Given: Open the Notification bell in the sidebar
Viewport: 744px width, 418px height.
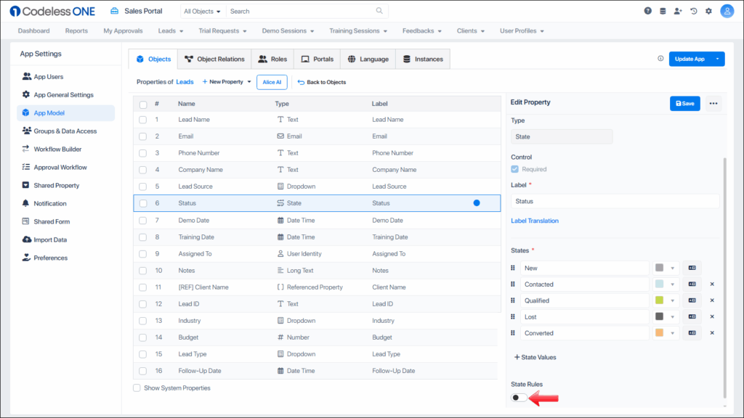Looking at the screenshot, I should click(25, 203).
